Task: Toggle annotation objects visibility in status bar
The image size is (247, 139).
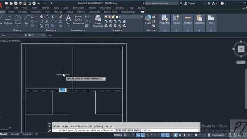Action: pyautogui.click(x=175, y=135)
